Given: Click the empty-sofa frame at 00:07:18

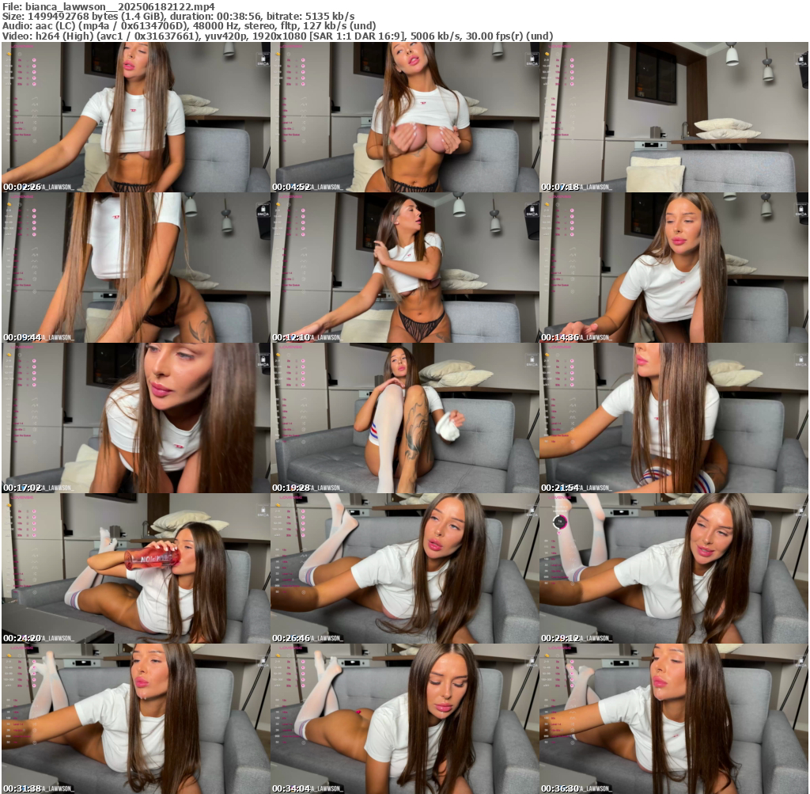Looking at the screenshot, I should (674, 117).
